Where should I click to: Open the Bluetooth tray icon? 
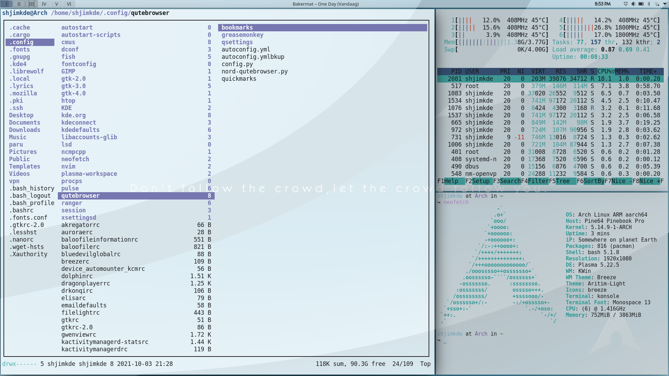tap(649, 4)
